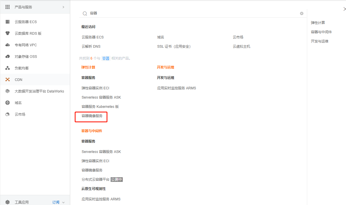Click the search magnifier icon
The image size is (346, 205).
click(x=85, y=14)
